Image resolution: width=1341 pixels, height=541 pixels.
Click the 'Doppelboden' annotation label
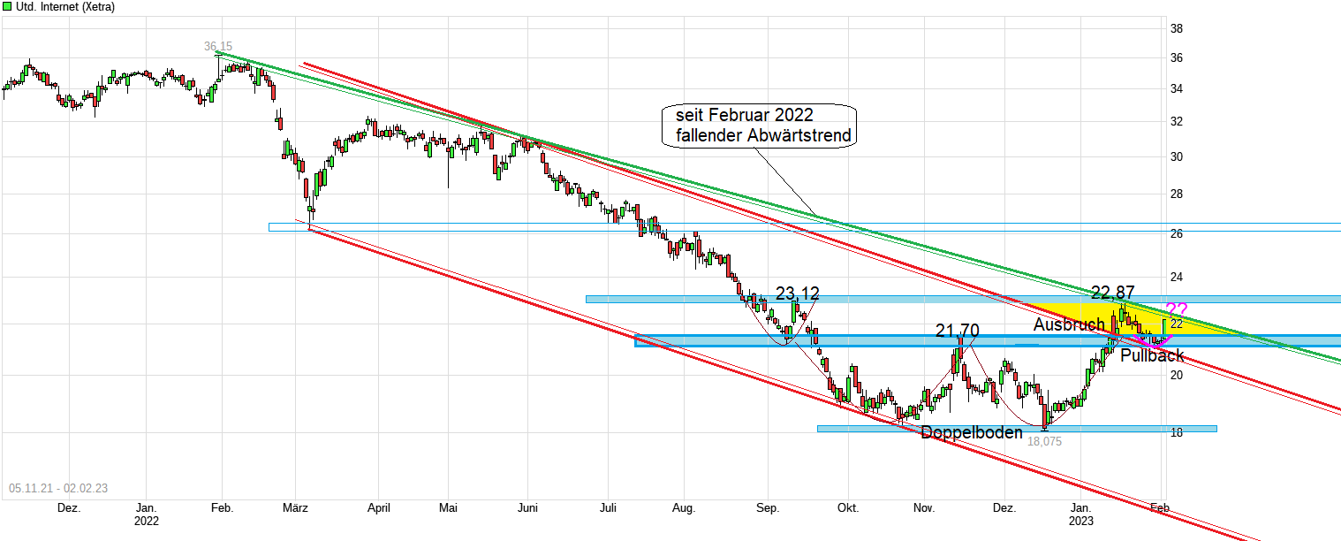pos(972,432)
